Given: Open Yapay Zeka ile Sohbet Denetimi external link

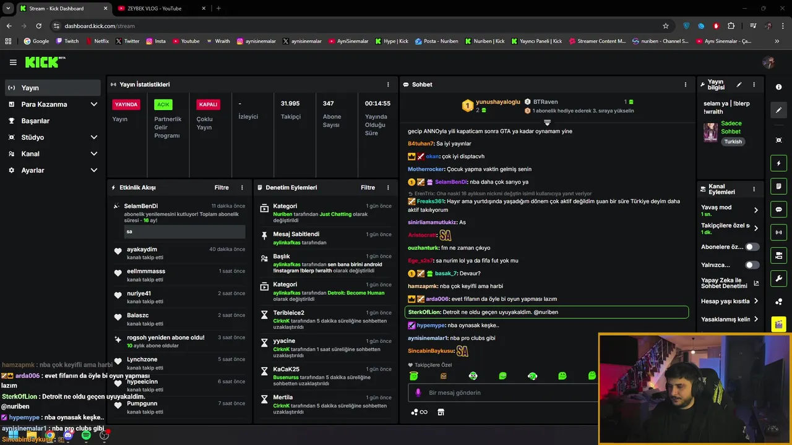Looking at the screenshot, I should click(x=756, y=284).
